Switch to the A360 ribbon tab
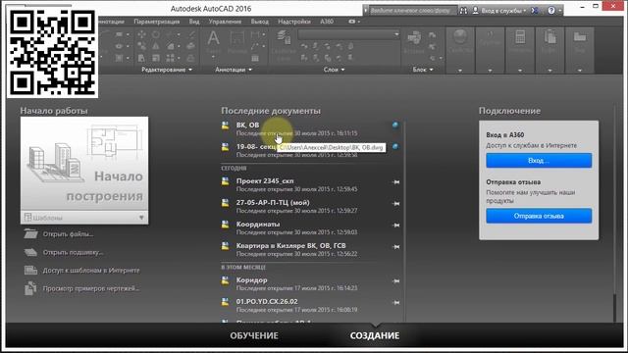This screenshot has width=628, height=353. pos(327,22)
